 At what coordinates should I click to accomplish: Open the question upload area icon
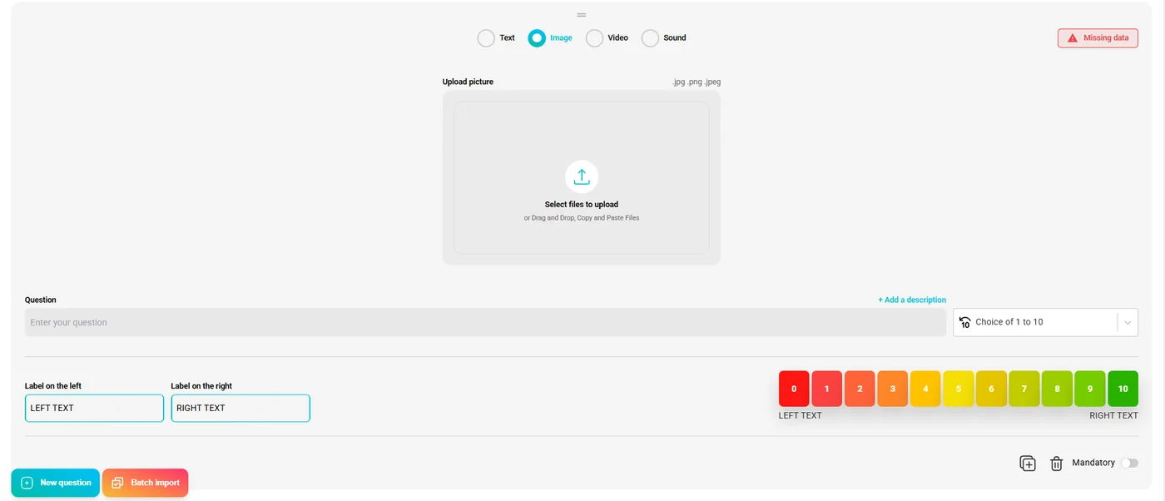click(581, 176)
